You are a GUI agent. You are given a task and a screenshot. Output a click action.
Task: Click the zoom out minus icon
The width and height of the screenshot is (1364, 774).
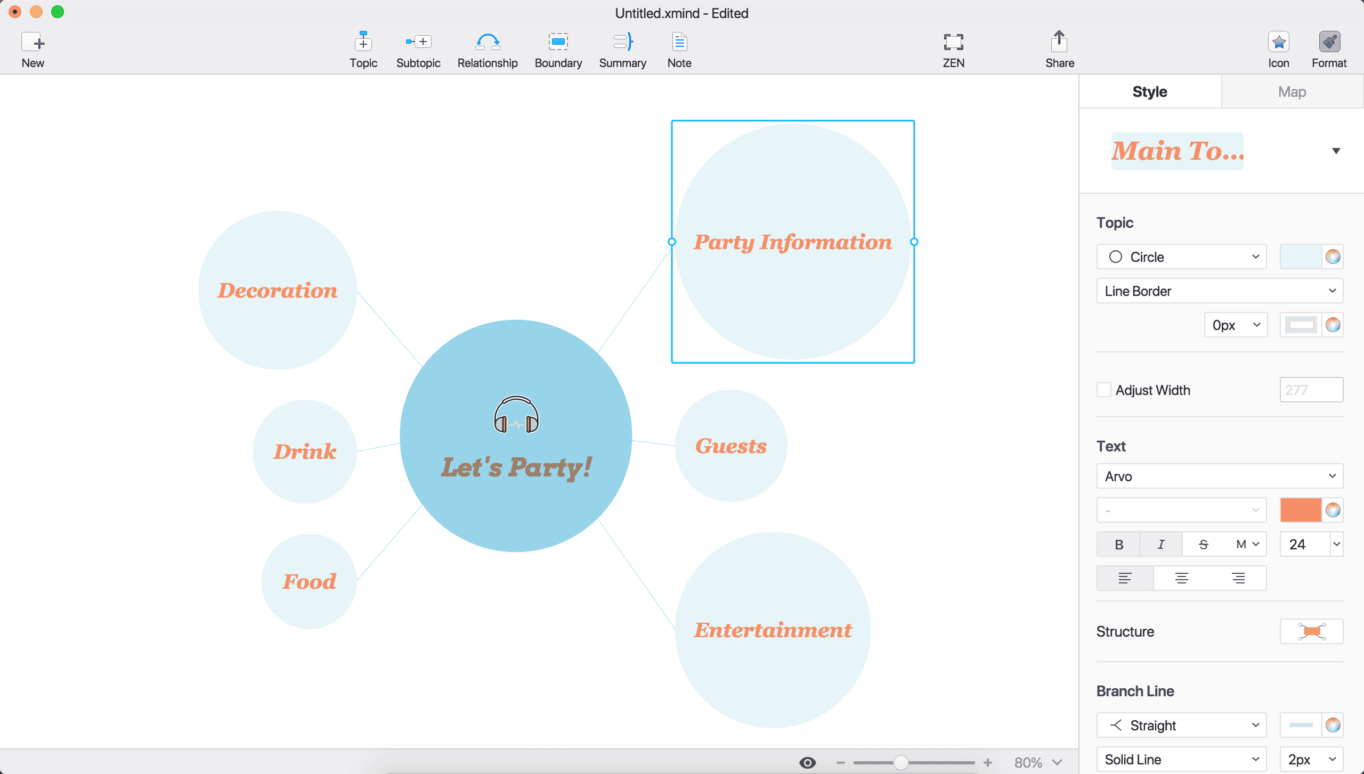[x=840, y=763]
